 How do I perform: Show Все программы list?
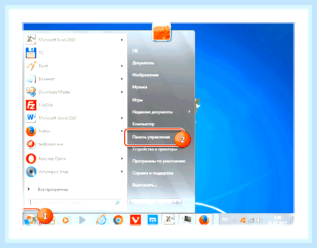[53, 189]
